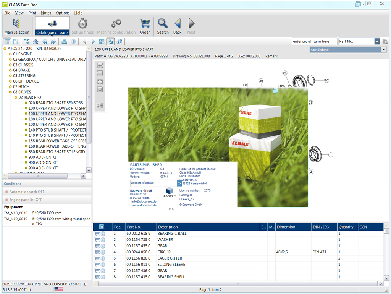Add BEARING-1 BALL to the cart
Image resolution: width=391 pixels, height=294 pixels.
(97, 233)
